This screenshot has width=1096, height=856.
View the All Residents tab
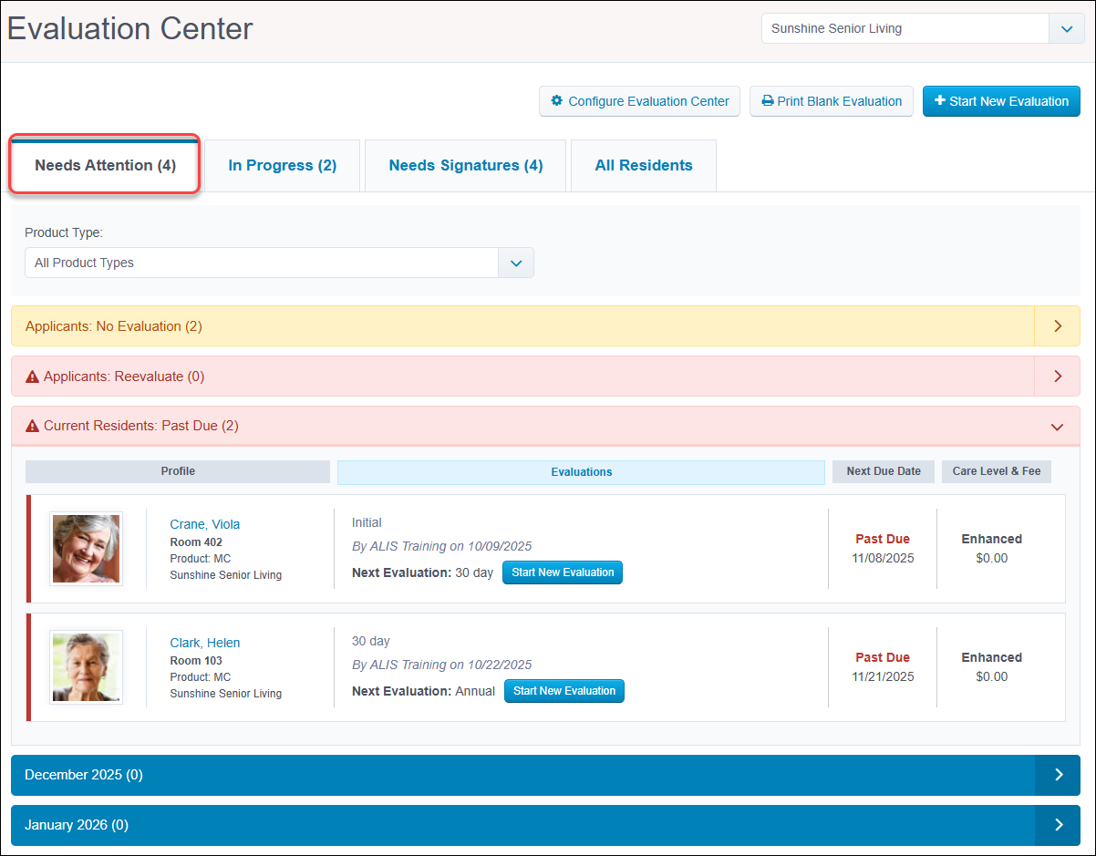pos(643,165)
